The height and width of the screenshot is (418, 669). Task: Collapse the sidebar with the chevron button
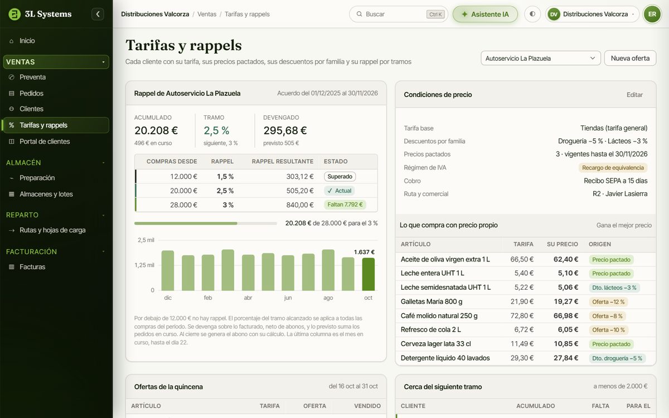[x=98, y=14]
